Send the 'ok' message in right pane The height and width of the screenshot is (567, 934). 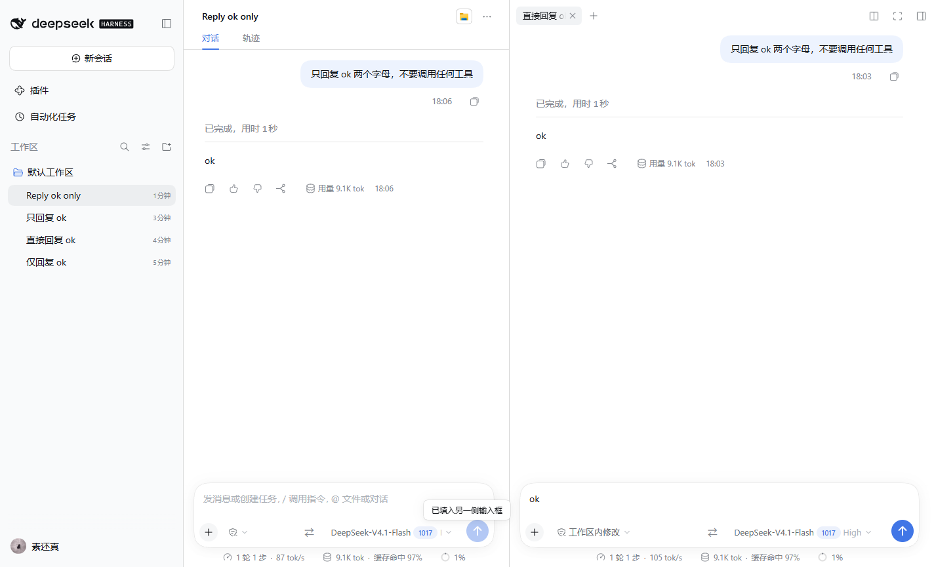point(903,531)
